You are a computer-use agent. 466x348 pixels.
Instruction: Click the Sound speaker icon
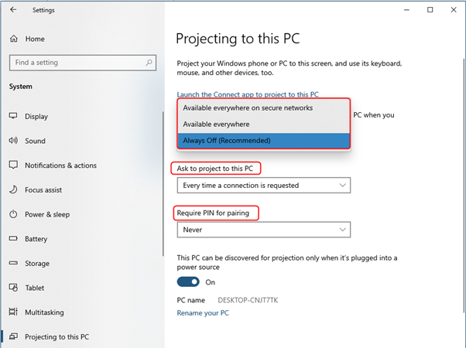(x=13, y=142)
